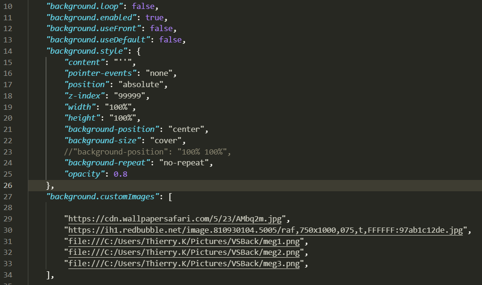Click line number 26 in gutter
The width and height of the screenshot is (482, 285).
click(x=8, y=186)
